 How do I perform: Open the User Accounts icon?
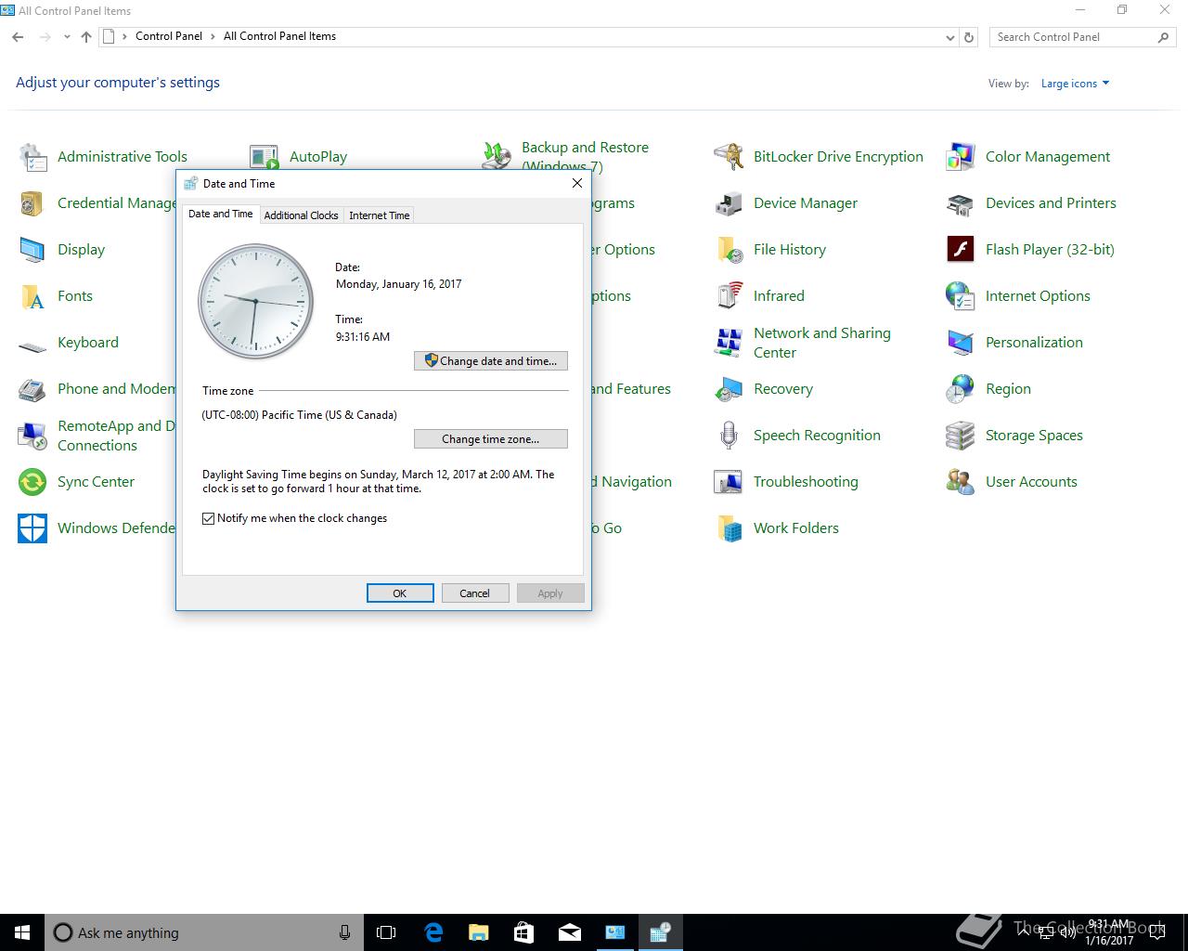pyautogui.click(x=961, y=482)
